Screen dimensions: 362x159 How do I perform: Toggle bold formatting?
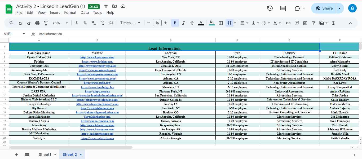pyautogui.click(x=175, y=23)
